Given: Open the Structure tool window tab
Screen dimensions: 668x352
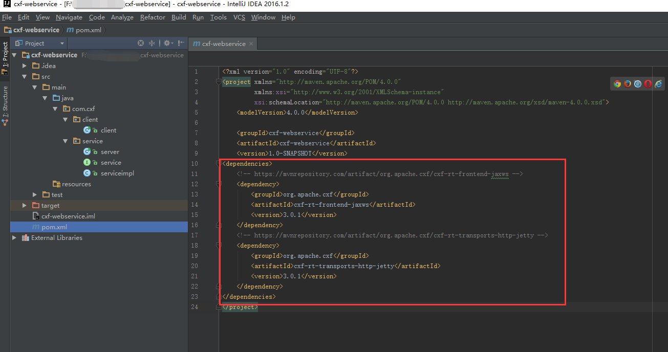Looking at the screenshot, I should pyautogui.click(x=5, y=105).
